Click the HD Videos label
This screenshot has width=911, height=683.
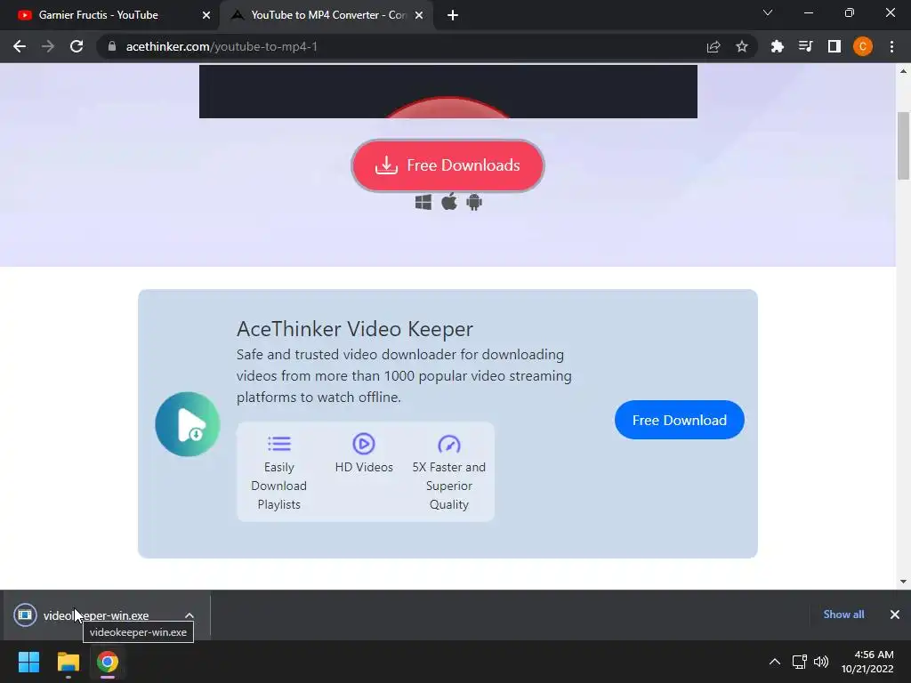(x=364, y=467)
